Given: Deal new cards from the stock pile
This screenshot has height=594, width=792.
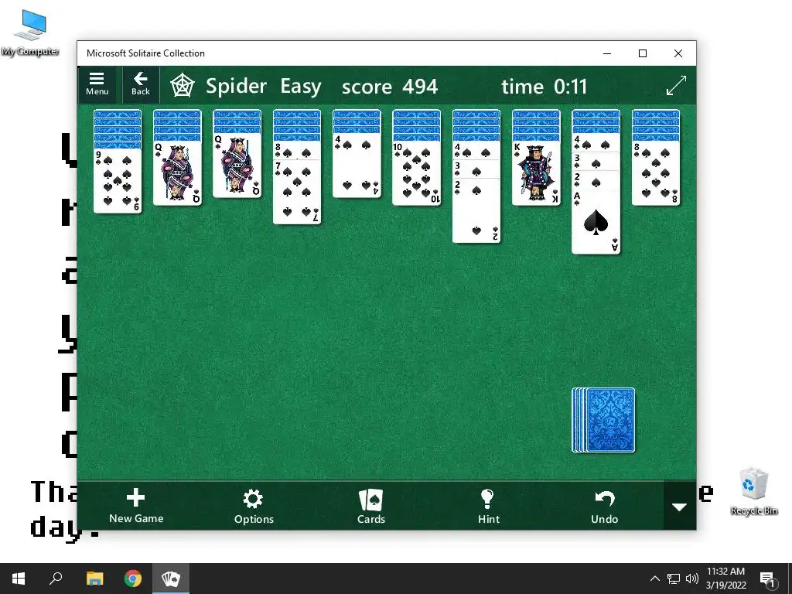Looking at the screenshot, I should [603, 420].
